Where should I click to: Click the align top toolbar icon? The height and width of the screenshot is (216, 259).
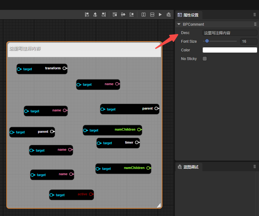tap(115, 15)
